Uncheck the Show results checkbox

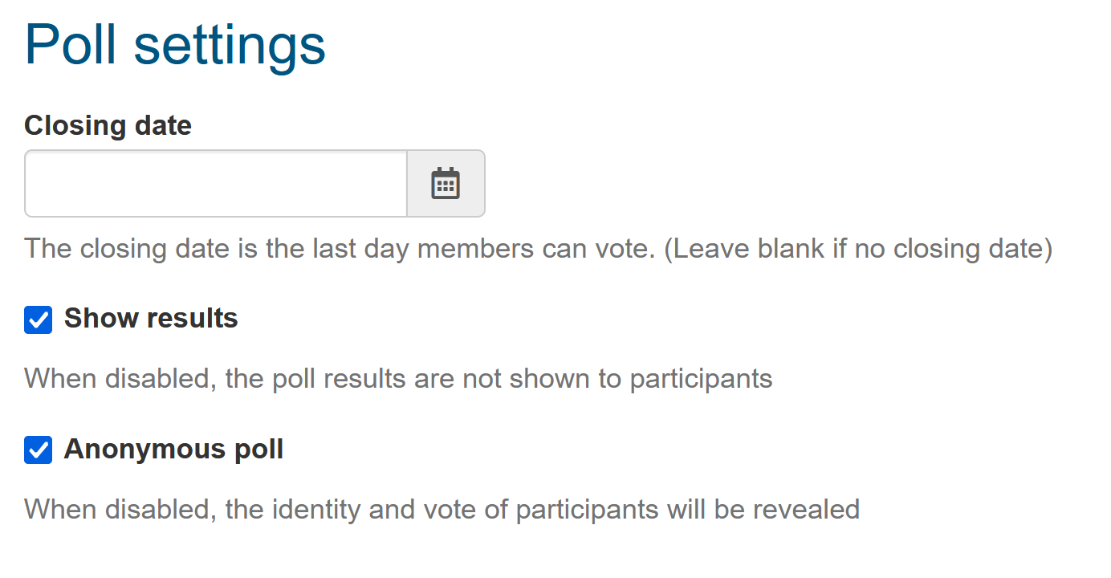click(38, 320)
